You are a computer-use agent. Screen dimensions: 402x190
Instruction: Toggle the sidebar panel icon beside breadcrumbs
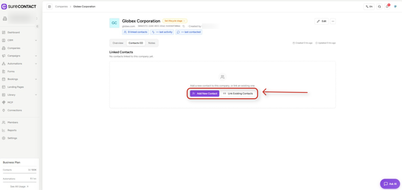coord(50,6)
